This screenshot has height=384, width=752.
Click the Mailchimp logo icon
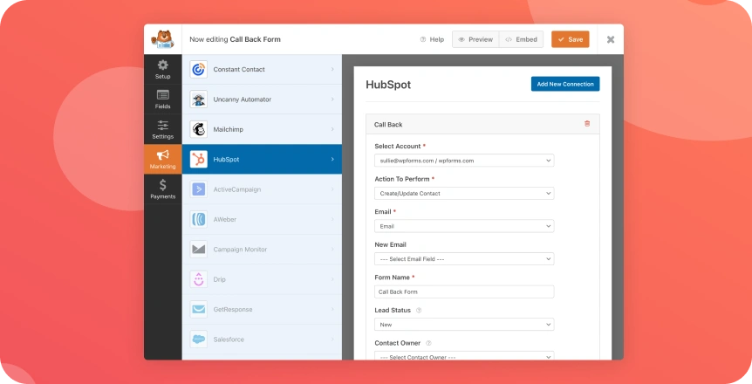tap(199, 129)
